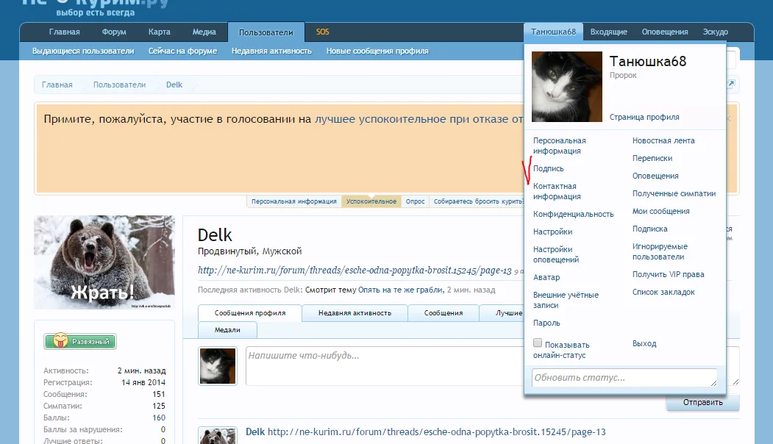The image size is (773, 444).
Task: Click the Напишите что-нибудь message field
Action: (385, 365)
